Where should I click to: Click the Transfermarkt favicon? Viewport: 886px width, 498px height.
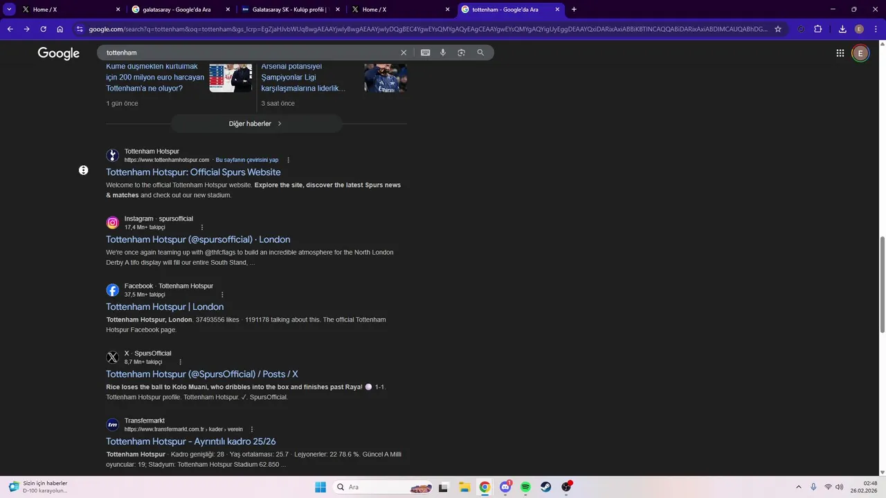coord(112,425)
